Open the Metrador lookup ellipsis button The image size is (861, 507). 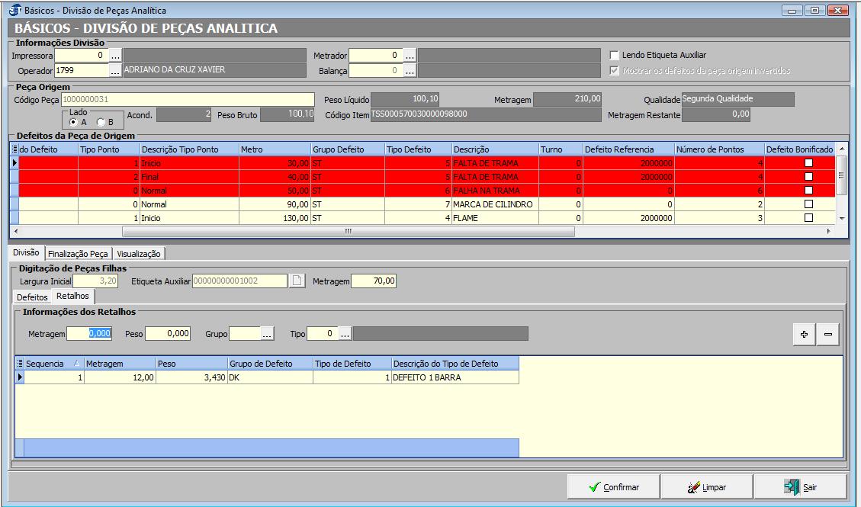410,56
